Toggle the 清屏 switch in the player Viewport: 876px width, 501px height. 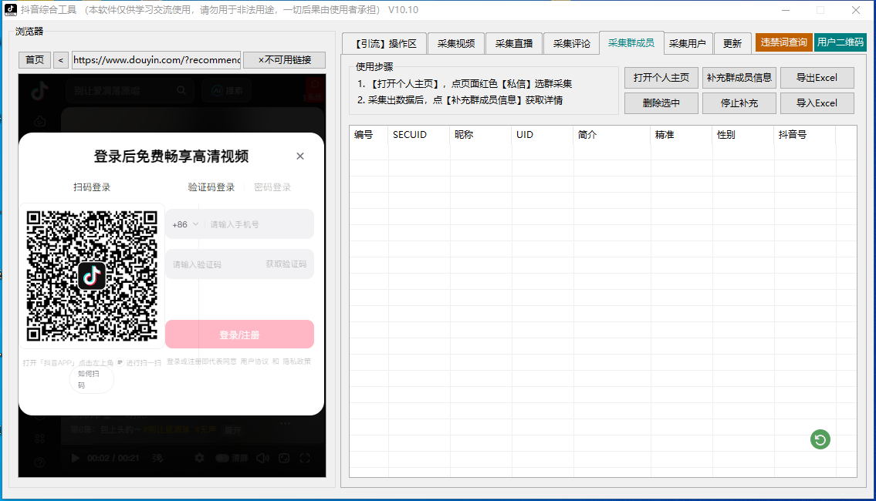coord(222,458)
